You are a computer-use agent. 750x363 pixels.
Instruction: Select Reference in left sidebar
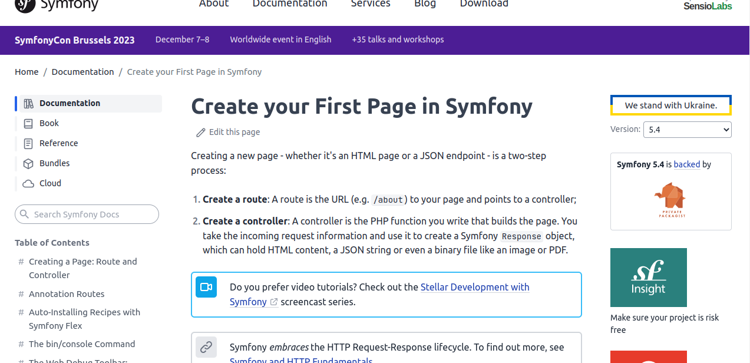click(59, 143)
